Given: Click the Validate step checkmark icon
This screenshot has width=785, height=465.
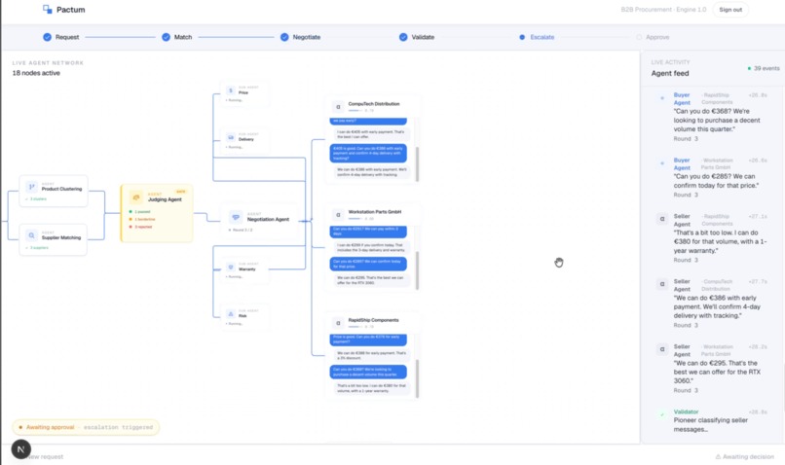Looking at the screenshot, I should point(403,37).
